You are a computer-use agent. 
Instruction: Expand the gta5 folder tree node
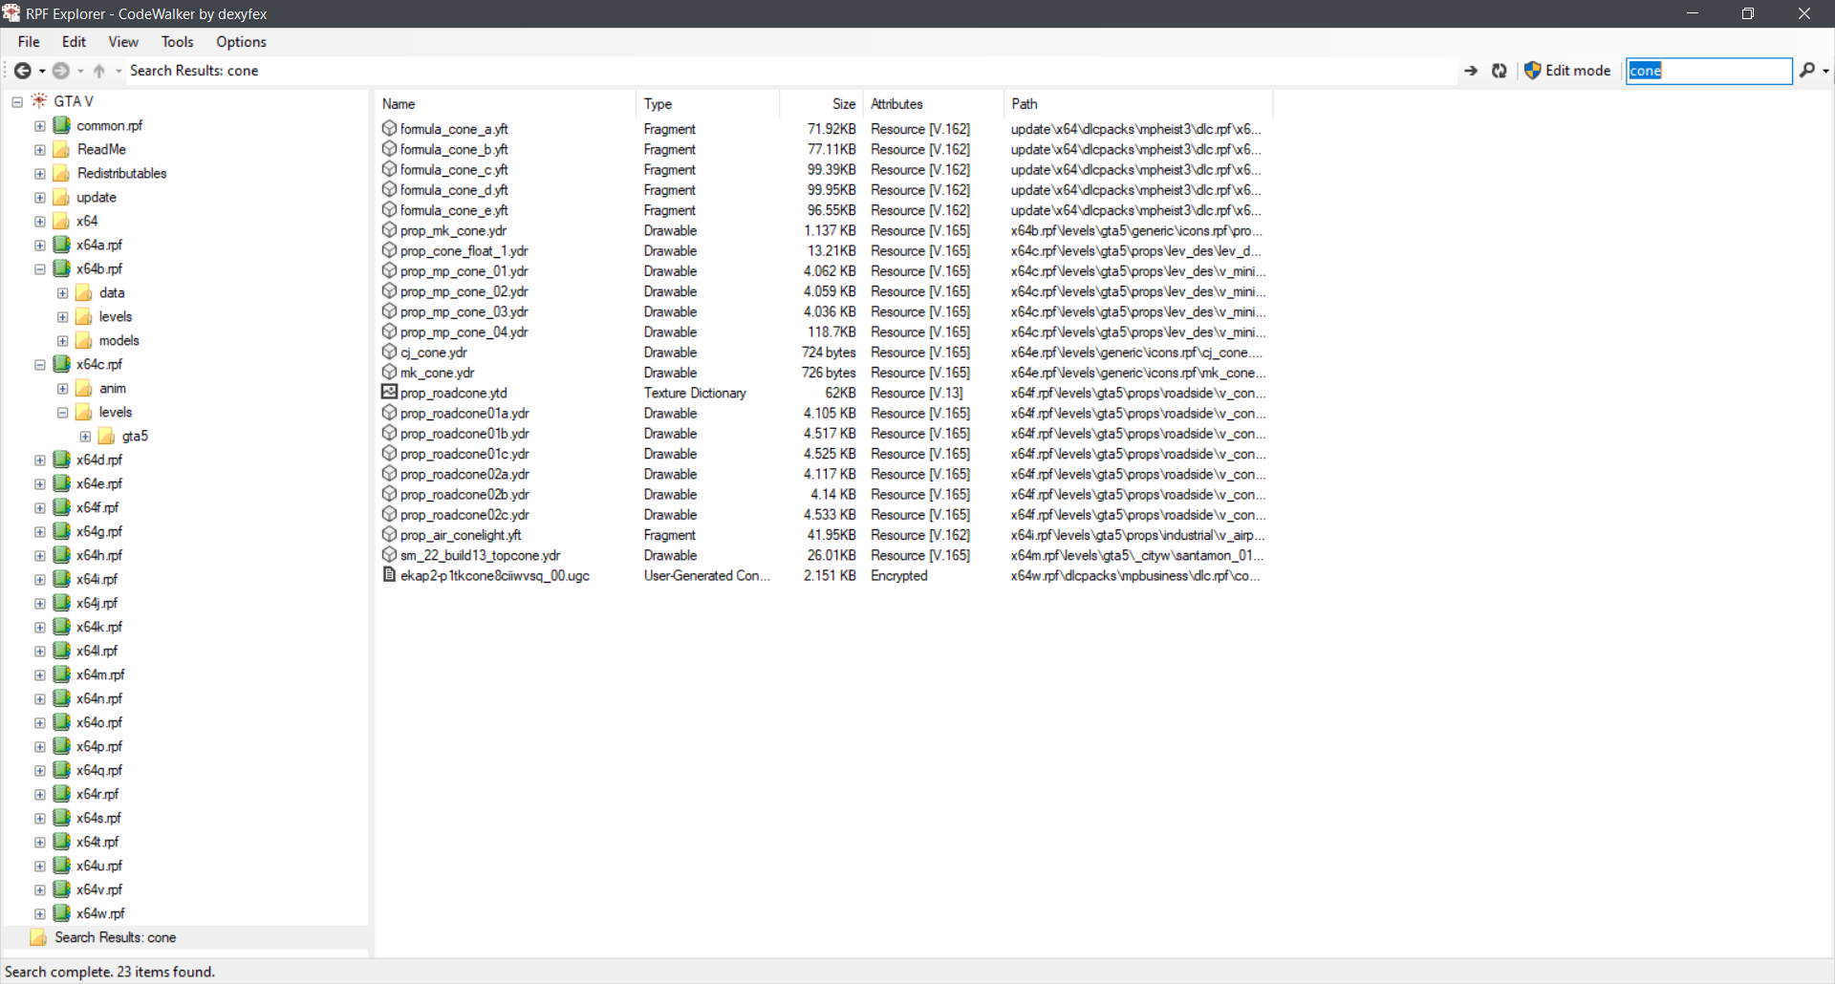[85, 436]
